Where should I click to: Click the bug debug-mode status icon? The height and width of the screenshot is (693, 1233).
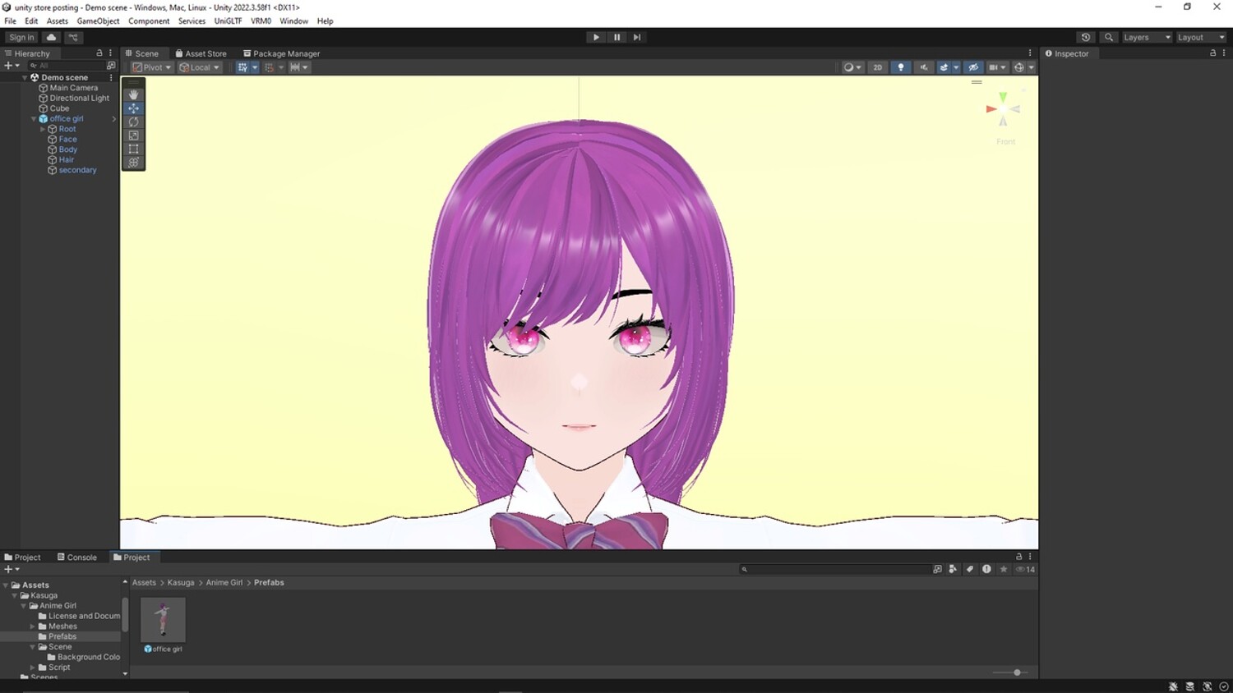coord(1173,686)
